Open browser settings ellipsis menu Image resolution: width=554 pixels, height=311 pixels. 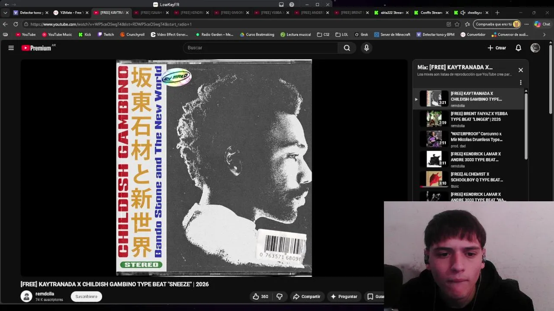coord(526,24)
